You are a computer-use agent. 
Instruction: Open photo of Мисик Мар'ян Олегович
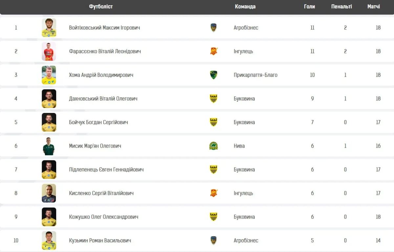click(x=49, y=146)
